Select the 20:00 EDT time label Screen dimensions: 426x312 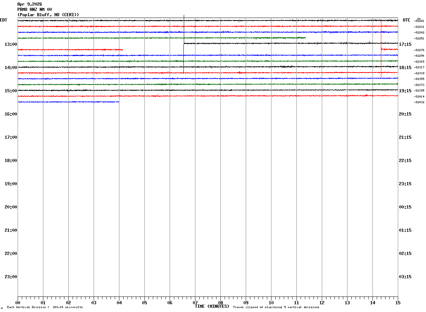tap(11, 207)
